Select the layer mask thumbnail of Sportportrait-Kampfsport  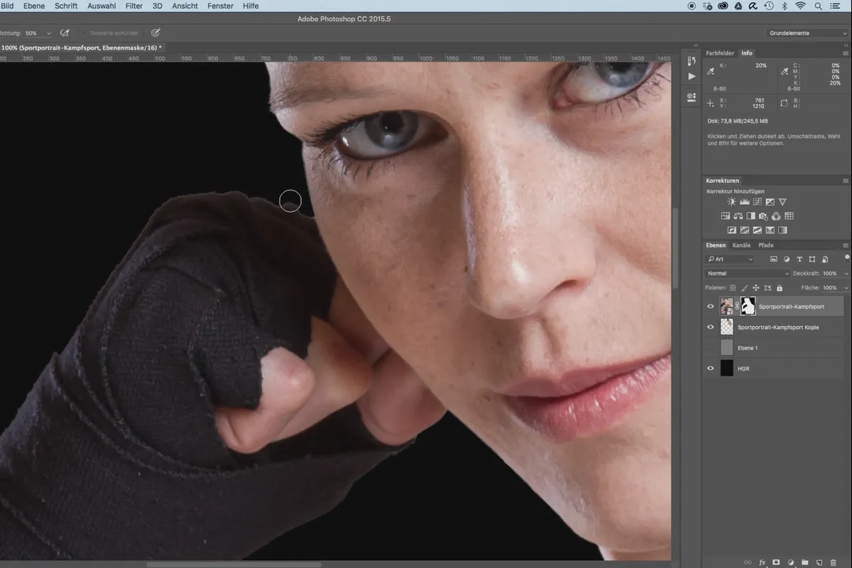click(x=748, y=307)
